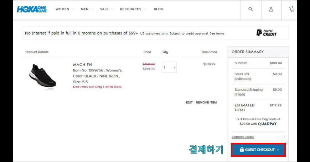The image size is (310, 162).
Task: Click the ORDER SUMMARY heading
Action: click(248, 52)
